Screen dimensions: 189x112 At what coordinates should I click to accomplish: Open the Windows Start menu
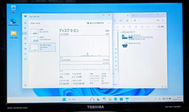(64, 99)
